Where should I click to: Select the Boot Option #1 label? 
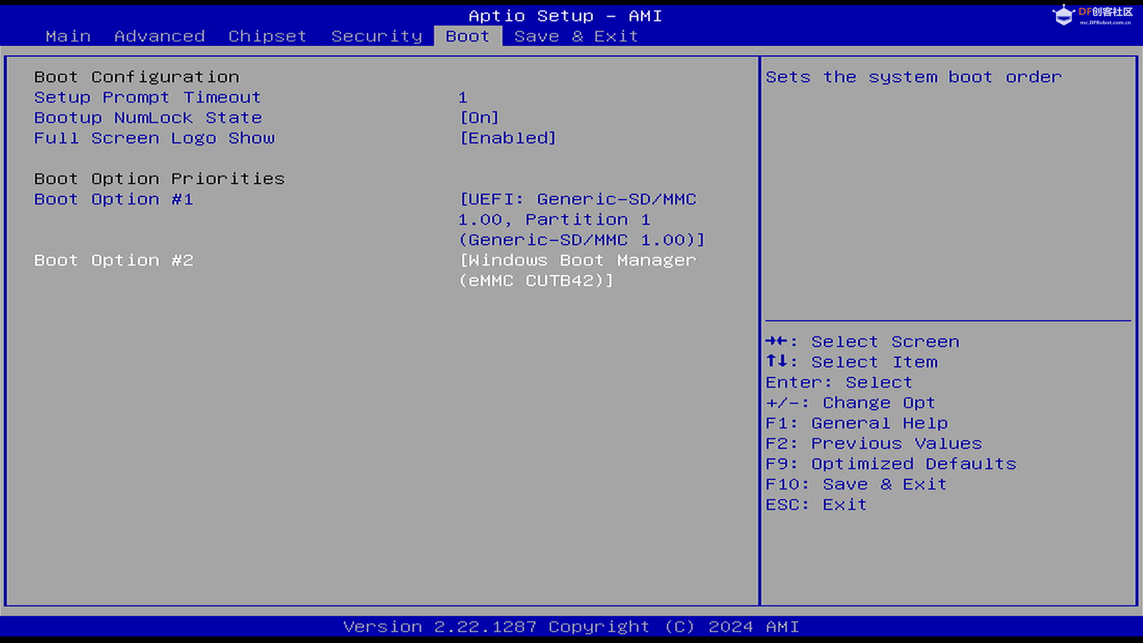point(114,199)
